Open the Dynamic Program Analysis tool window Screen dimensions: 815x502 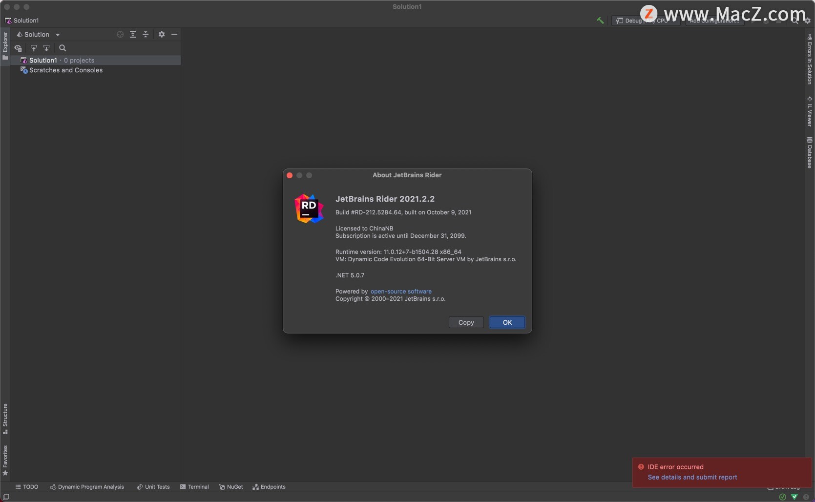pos(87,487)
